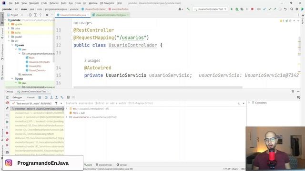Expand the Coroutines section
Image resolution: width=305 pixels, height=171 pixels.
pos(249,103)
